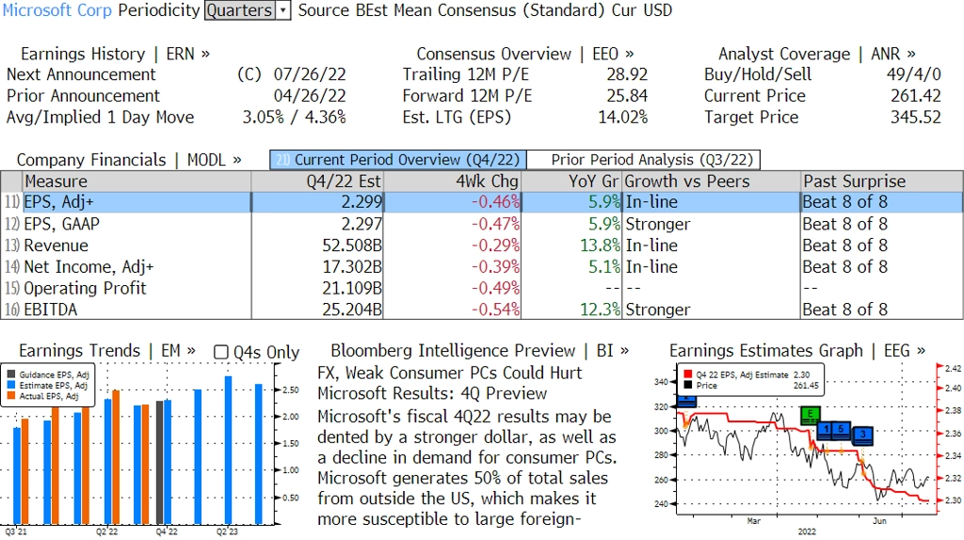
Task: Click the Current Price value 261.42
Action: pyautogui.click(x=916, y=96)
